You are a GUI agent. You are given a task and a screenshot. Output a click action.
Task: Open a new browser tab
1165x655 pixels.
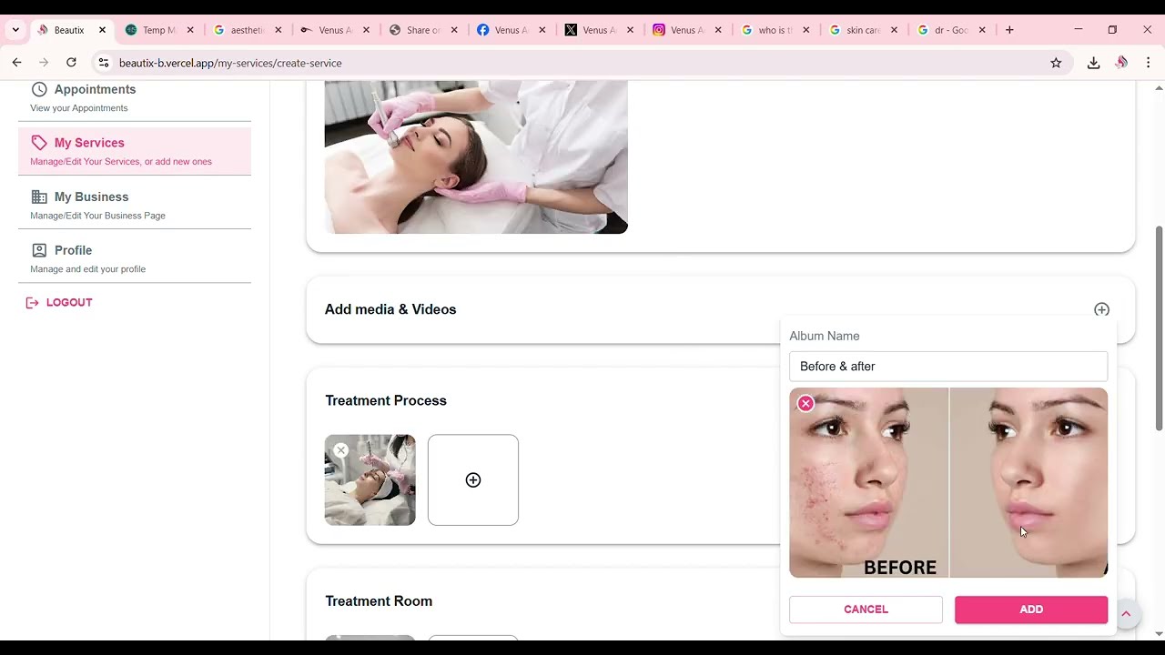click(1009, 30)
